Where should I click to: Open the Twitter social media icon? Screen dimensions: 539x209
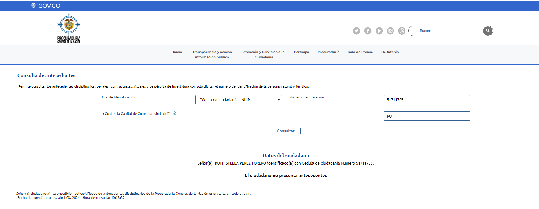pos(356,31)
